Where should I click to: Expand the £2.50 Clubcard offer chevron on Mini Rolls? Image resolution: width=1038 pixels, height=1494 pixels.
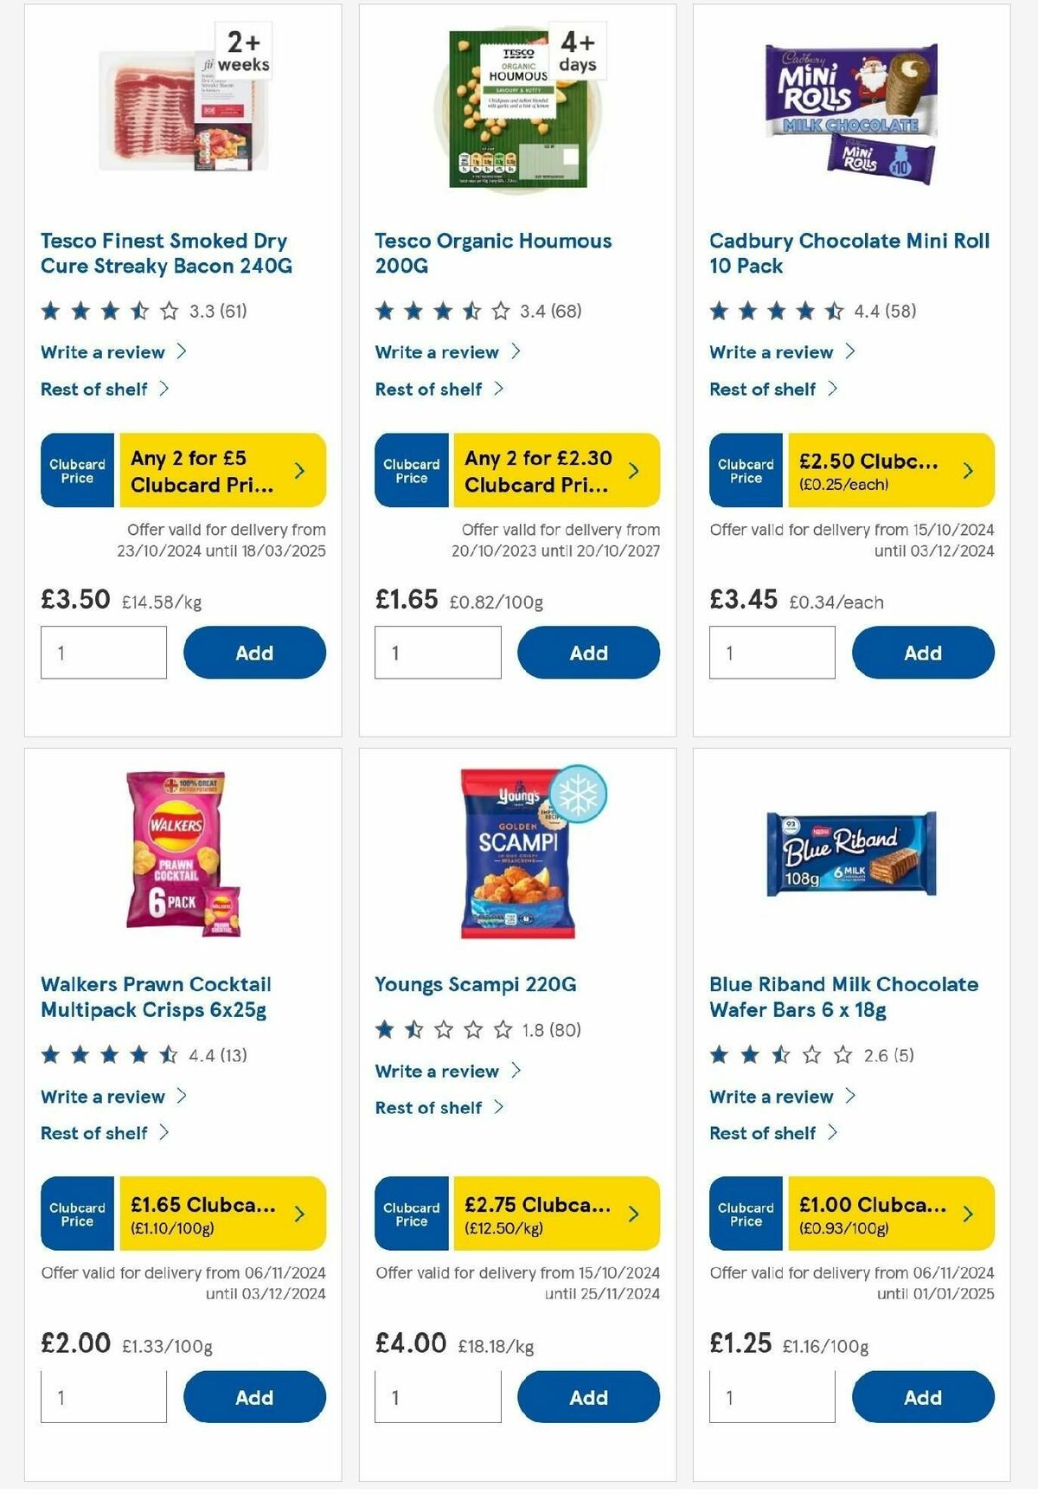click(967, 470)
